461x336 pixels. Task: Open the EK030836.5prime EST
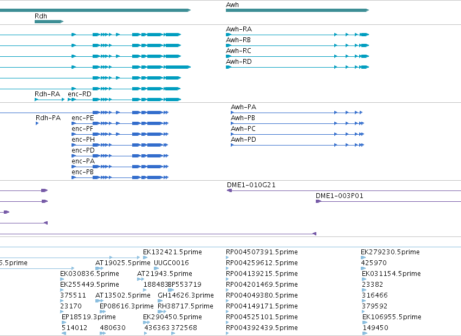(x=89, y=274)
